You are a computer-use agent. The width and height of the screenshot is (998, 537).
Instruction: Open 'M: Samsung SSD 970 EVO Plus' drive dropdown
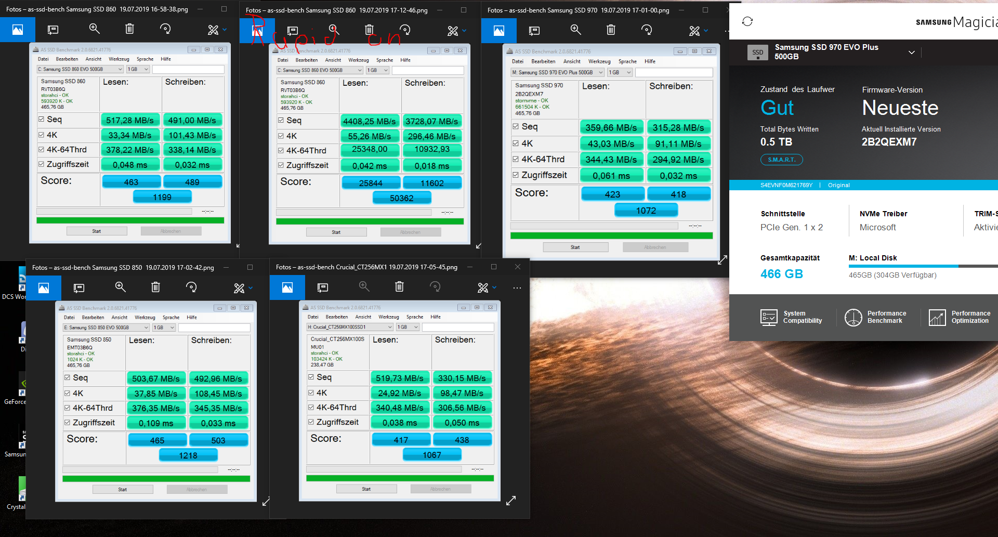point(557,72)
